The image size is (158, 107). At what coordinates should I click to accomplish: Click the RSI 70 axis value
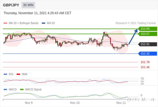pos(142,79)
